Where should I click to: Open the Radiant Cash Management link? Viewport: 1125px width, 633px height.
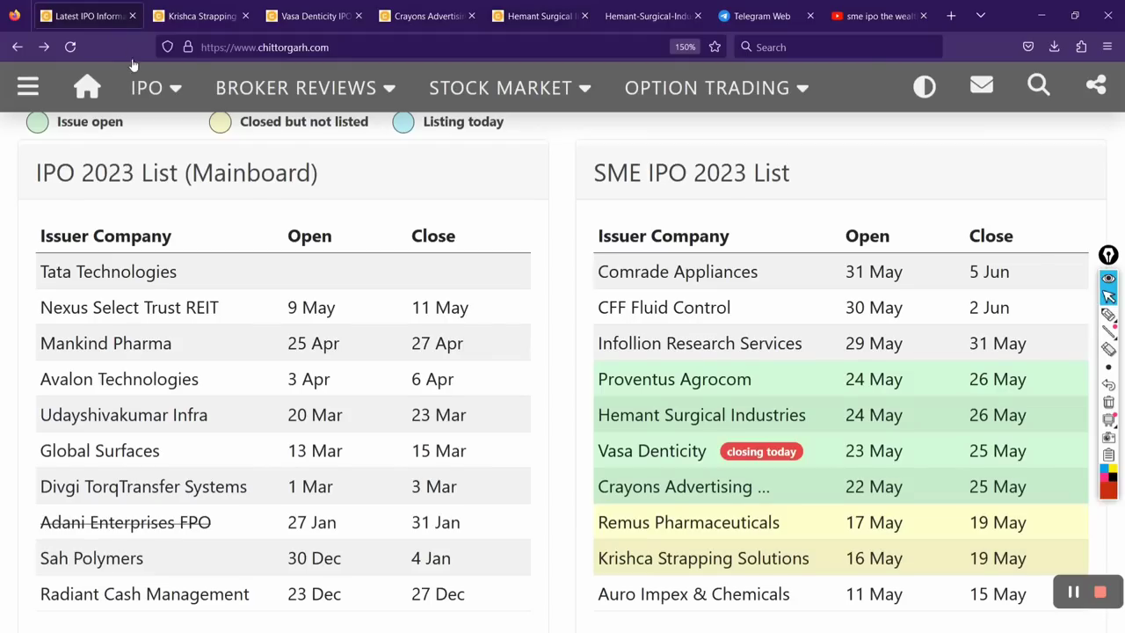coord(144,594)
